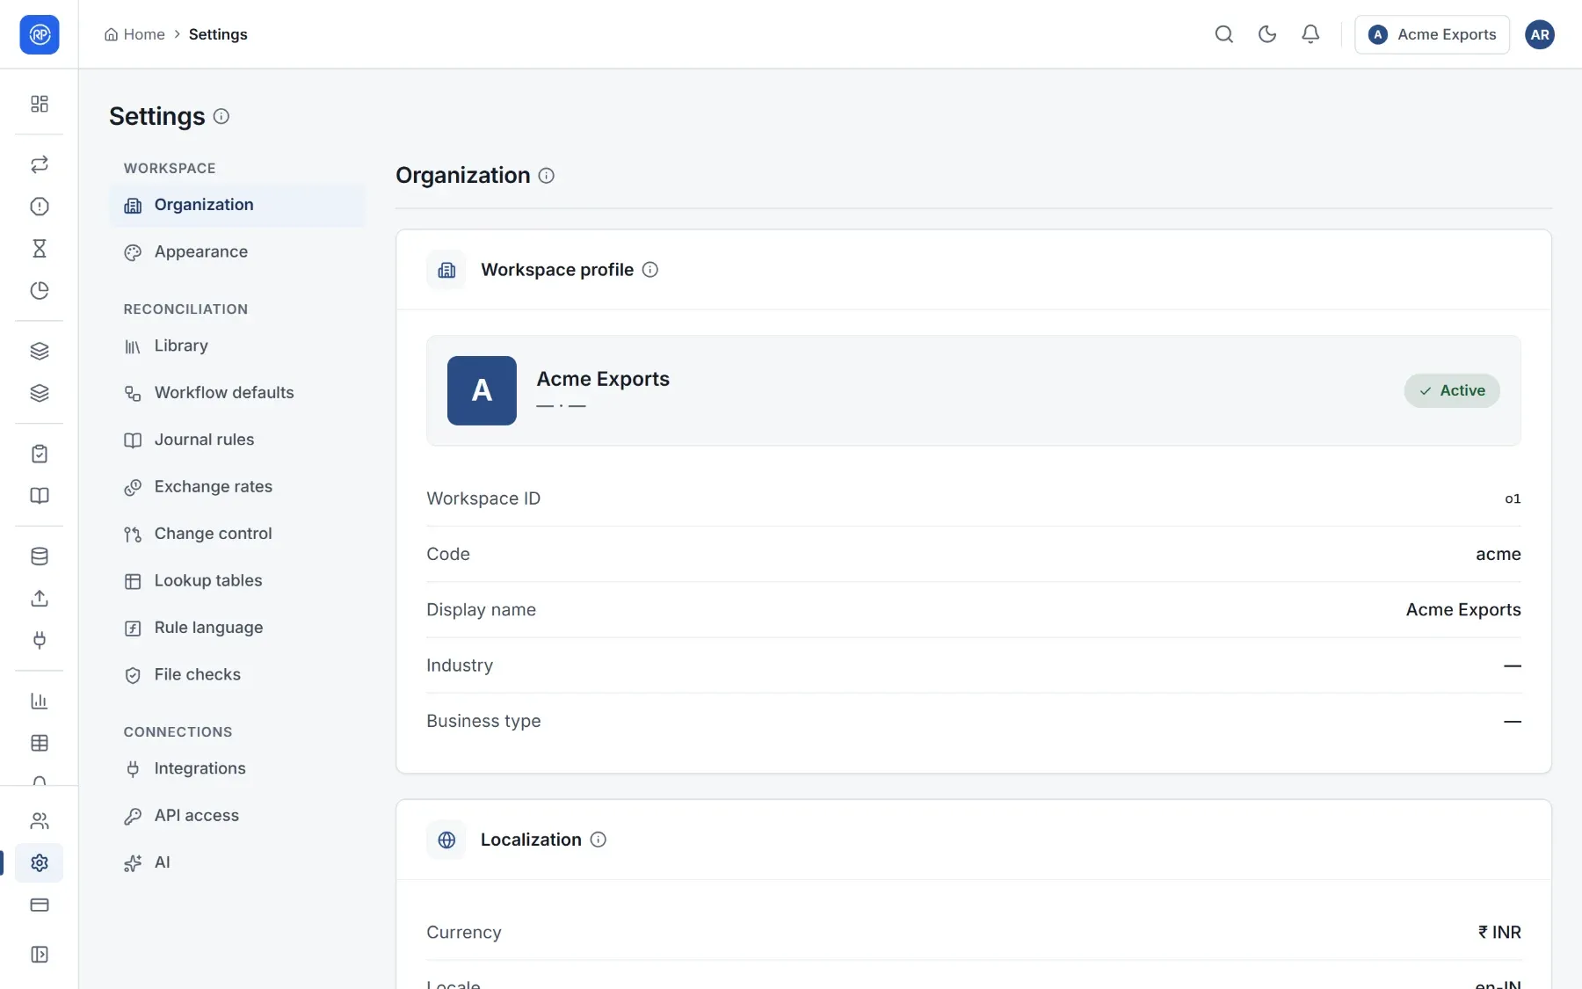Image resolution: width=1582 pixels, height=989 pixels.
Task: Open the Acme Exports workspace switcher
Action: click(x=1433, y=34)
